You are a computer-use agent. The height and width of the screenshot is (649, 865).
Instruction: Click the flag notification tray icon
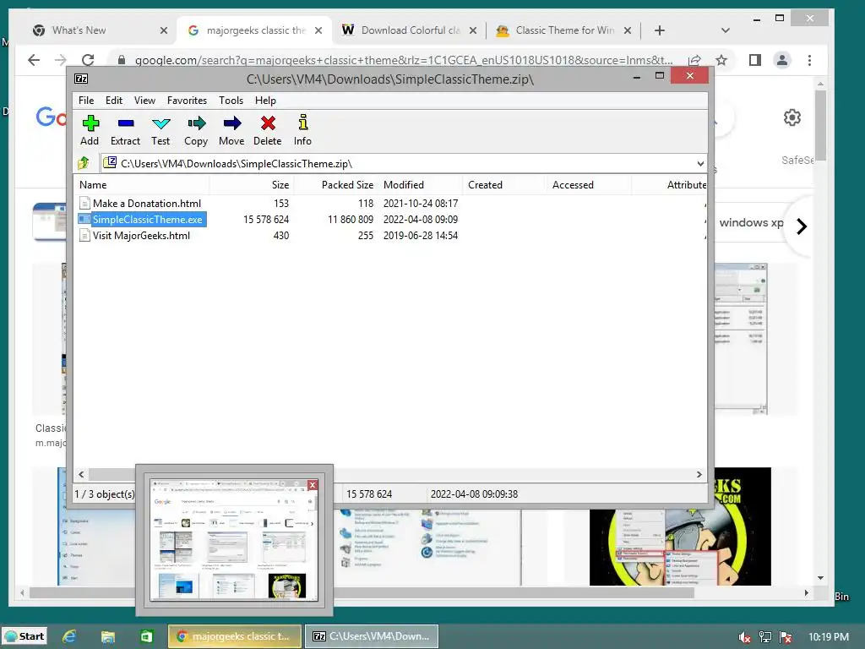[x=786, y=637]
